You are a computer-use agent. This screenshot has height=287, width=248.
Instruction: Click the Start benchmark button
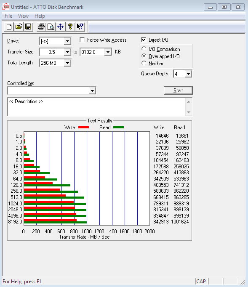[x=178, y=90]
